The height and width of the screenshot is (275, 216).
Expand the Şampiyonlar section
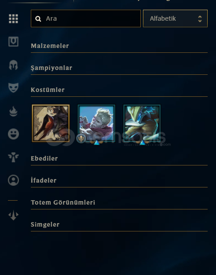click(119, 68)
